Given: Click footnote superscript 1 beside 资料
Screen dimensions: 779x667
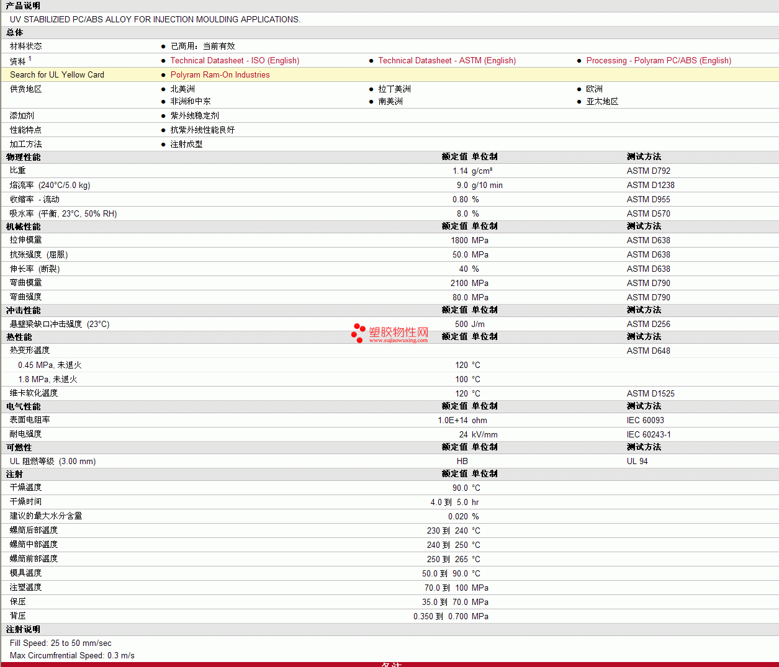Looking at the screenshot, I should point(30,59).
